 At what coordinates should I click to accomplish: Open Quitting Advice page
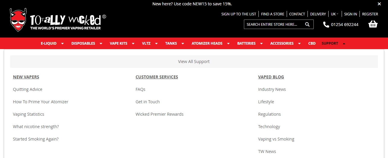[28, 89]
